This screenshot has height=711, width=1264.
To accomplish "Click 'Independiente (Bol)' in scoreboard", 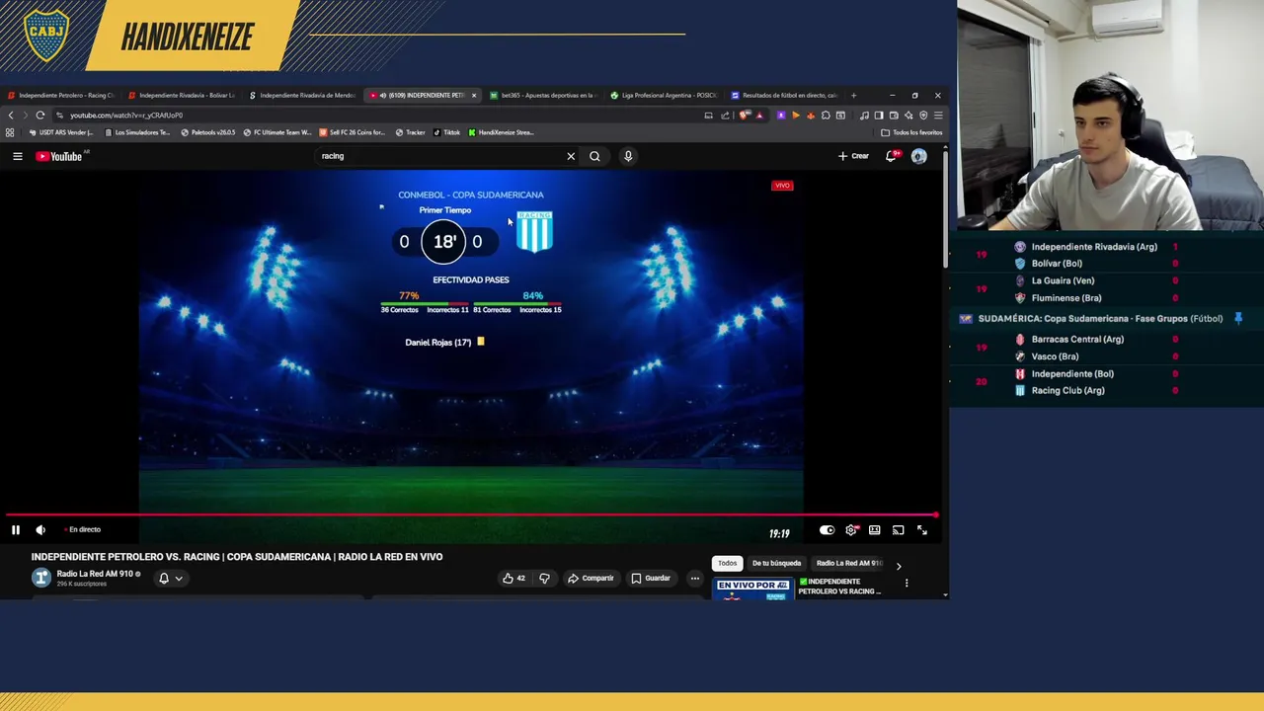I will [x=1072, y=374].
